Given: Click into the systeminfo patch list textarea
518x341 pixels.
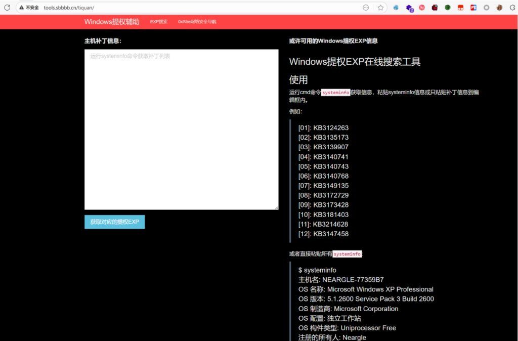Looking at the screenshot, I should coord(182,130).
